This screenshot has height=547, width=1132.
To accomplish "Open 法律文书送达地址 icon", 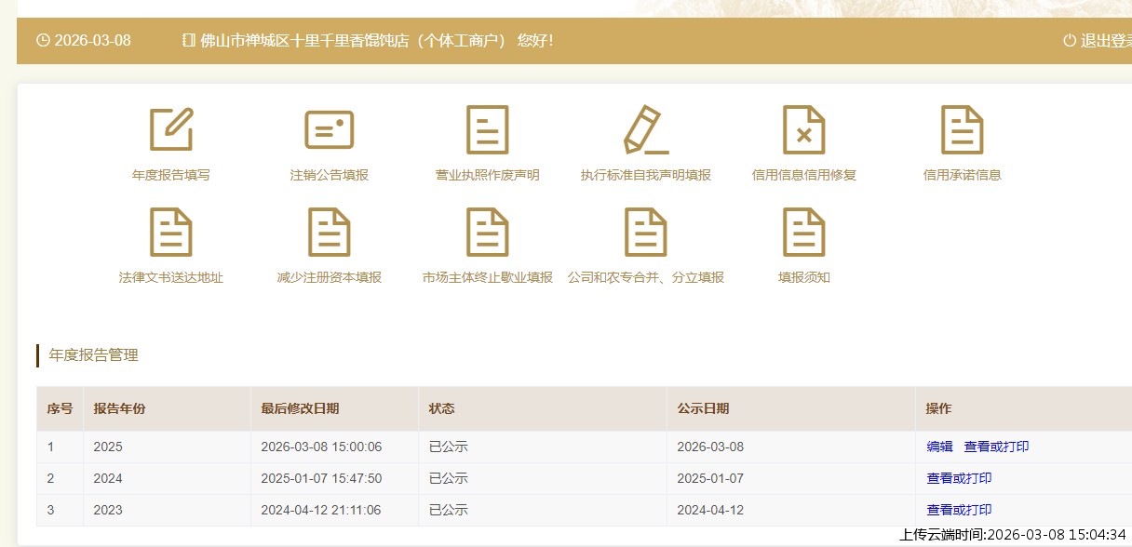I will [171, 232].
